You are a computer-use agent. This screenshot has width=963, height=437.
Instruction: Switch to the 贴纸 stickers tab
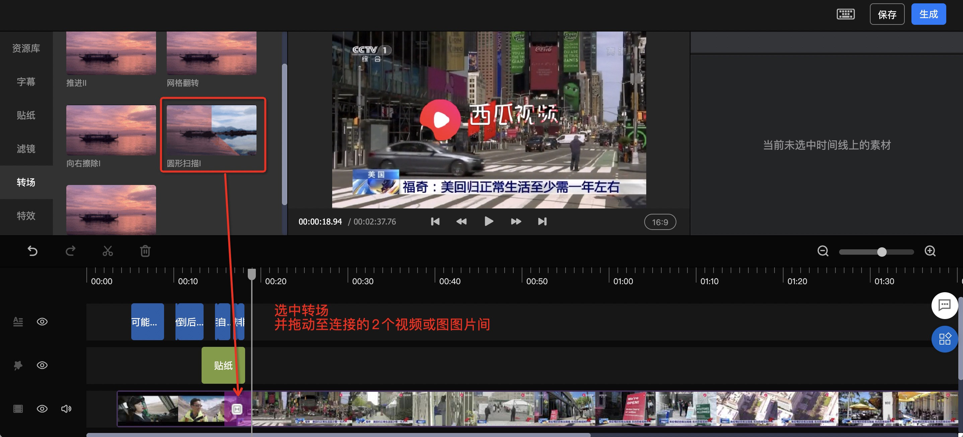26,115
